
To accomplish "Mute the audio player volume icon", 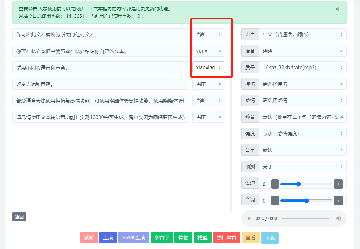I will [338, 218].
